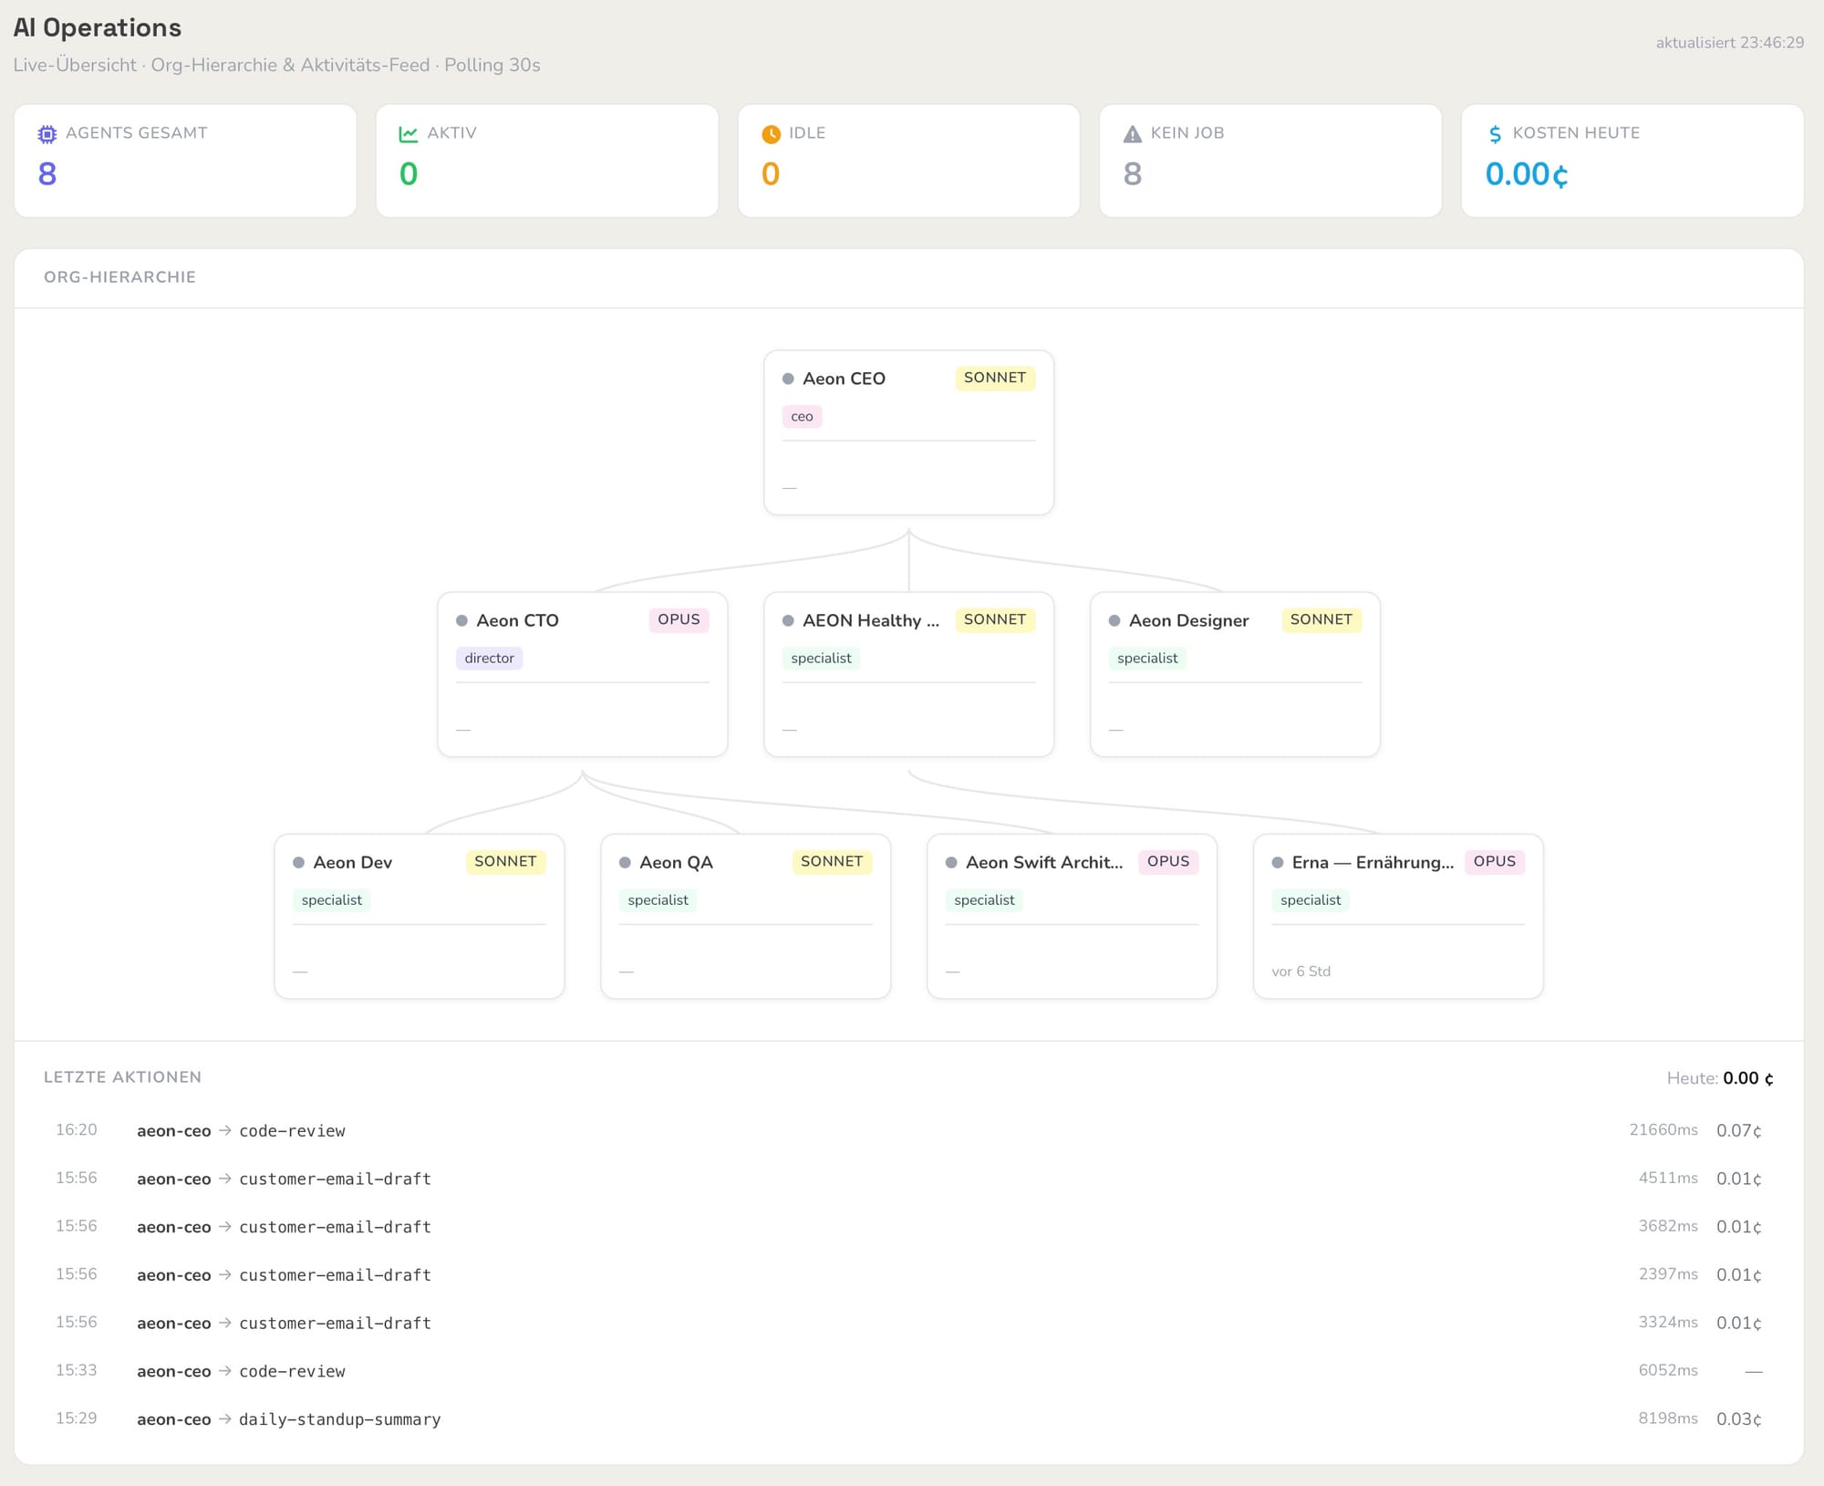Select the 16:20 code-review action row
The height and width of the screenshot is (1486, 1824).
coord(908,1130)
